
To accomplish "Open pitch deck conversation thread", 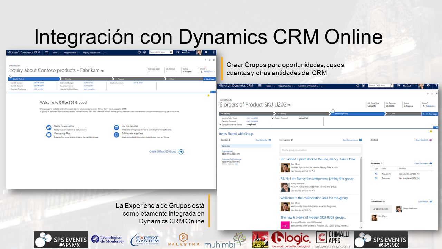I will tap(318, 159).
